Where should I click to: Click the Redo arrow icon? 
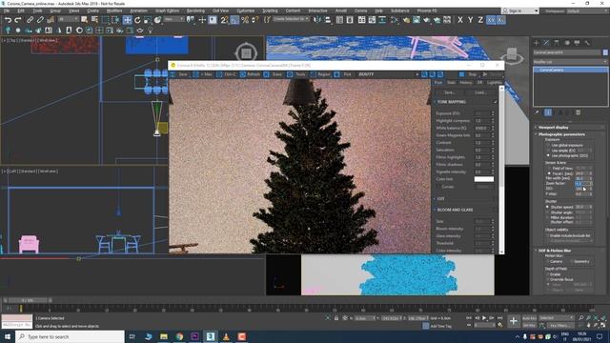pos(18,19)
